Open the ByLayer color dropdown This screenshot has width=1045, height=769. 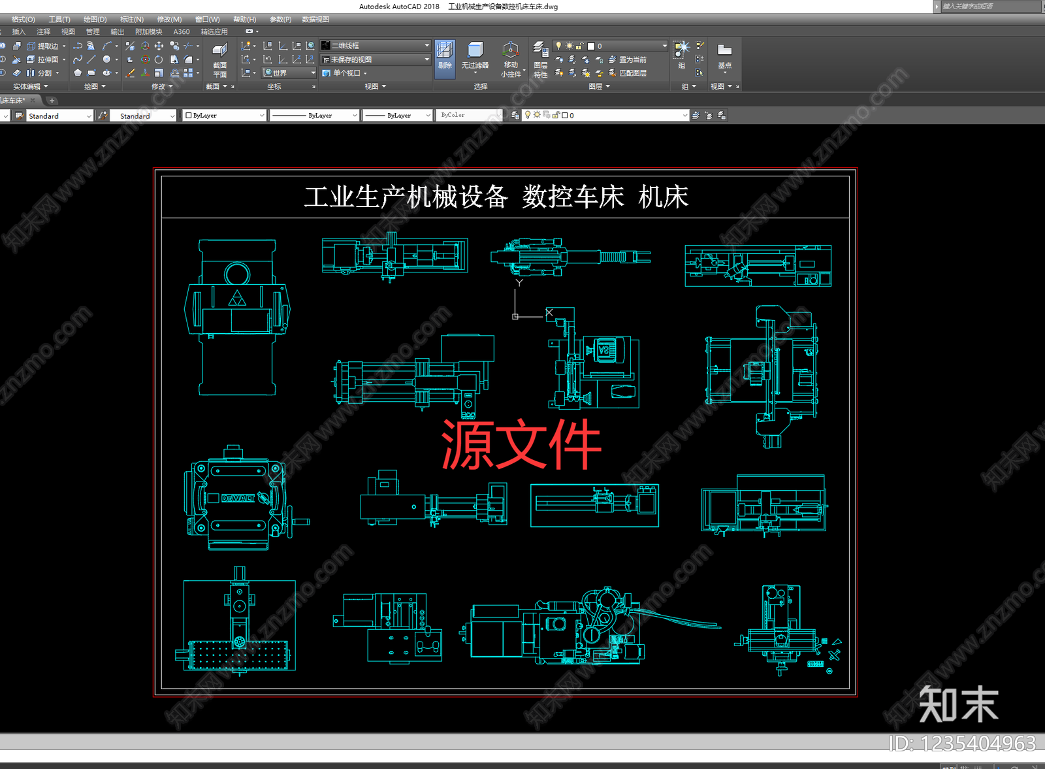tap(224, 116)
